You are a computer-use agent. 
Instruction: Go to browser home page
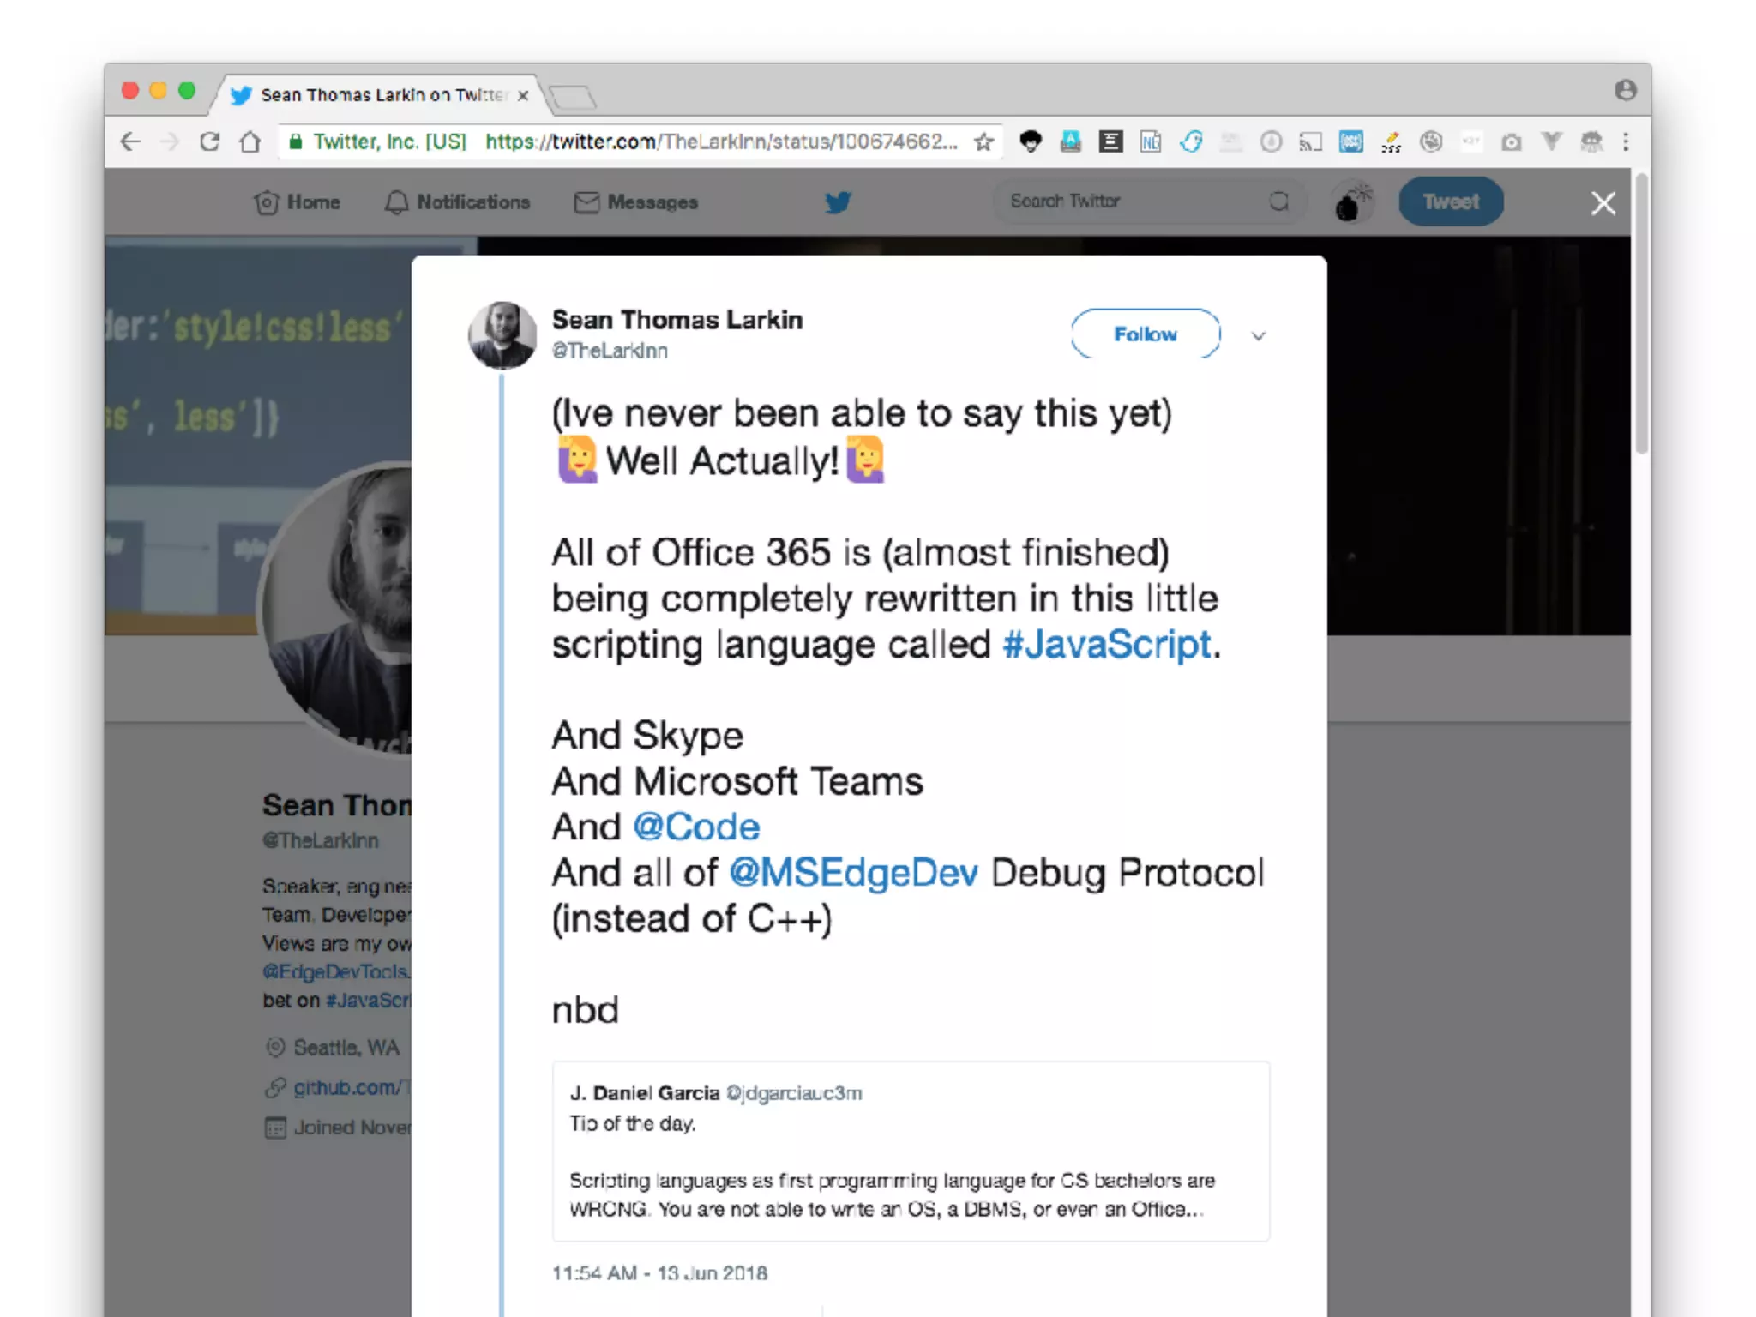250,141
